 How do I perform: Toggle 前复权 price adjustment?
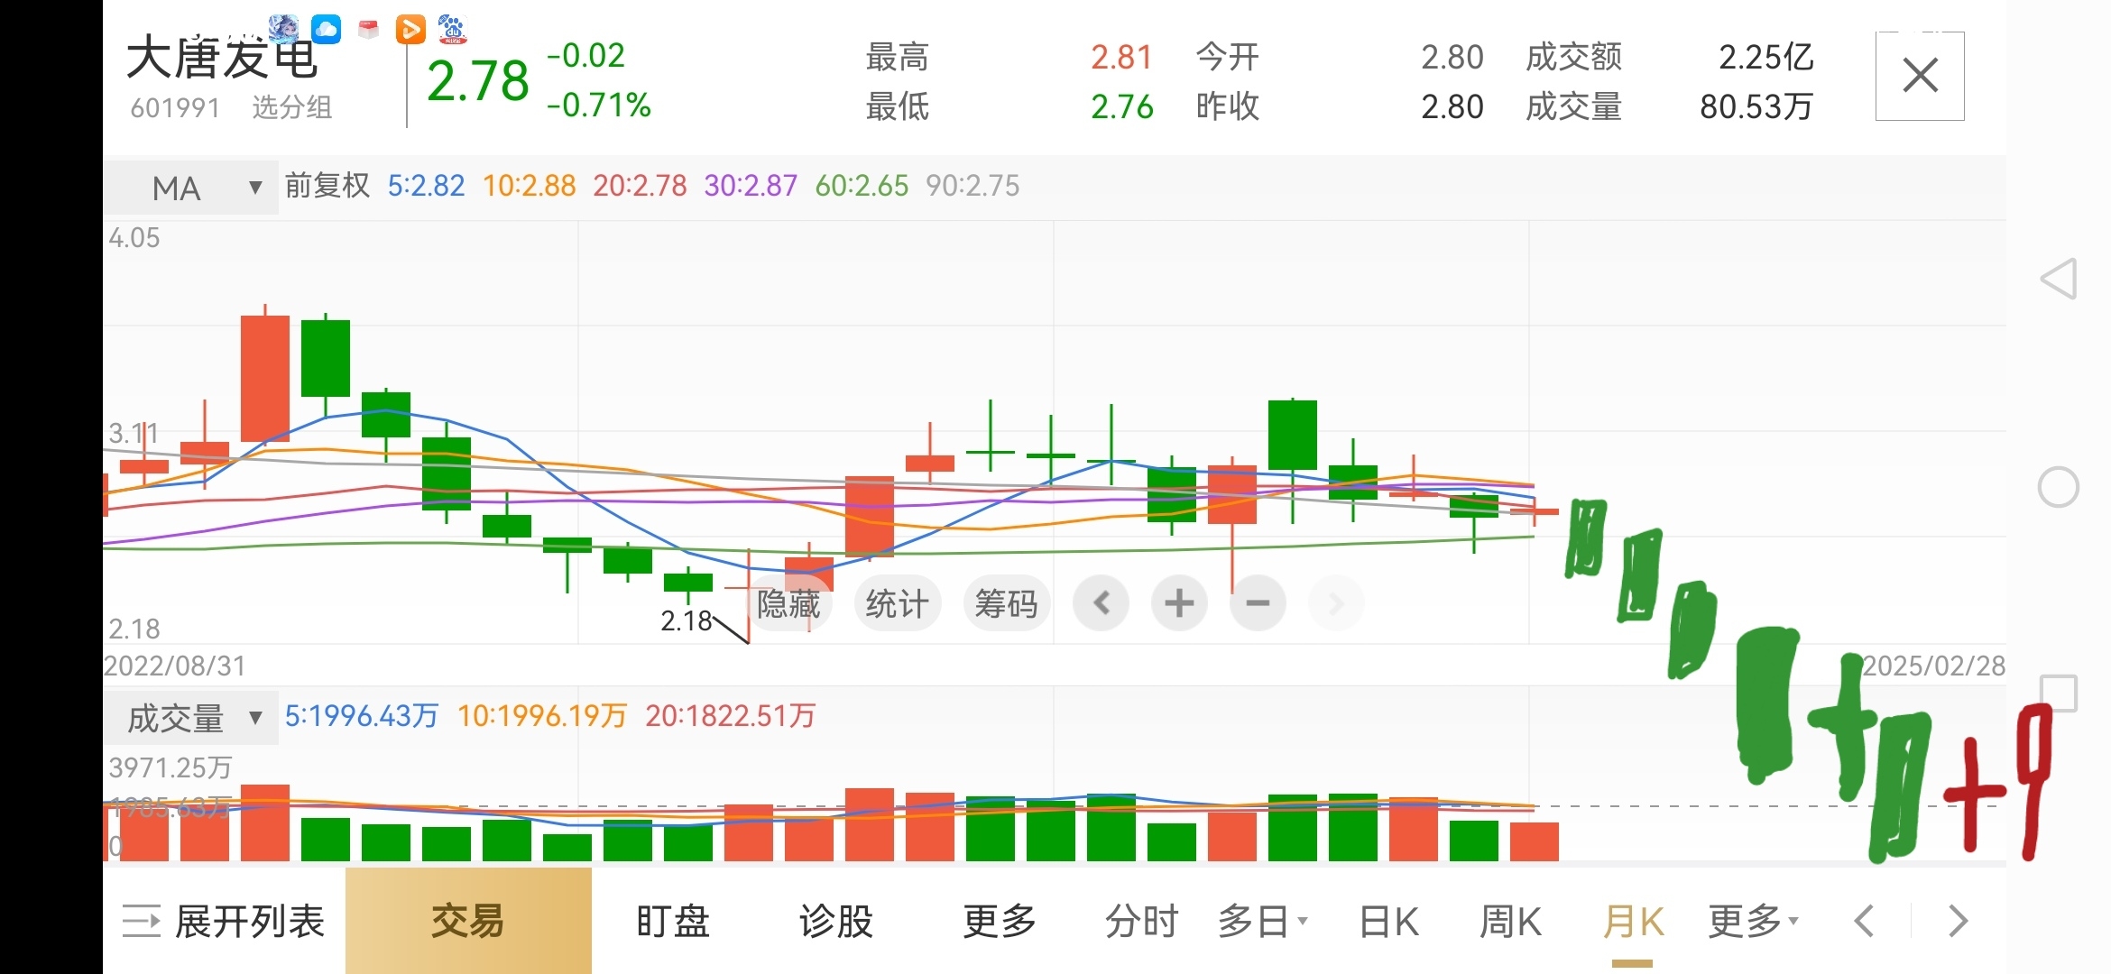pyautogui.click(x=327, y=186)
